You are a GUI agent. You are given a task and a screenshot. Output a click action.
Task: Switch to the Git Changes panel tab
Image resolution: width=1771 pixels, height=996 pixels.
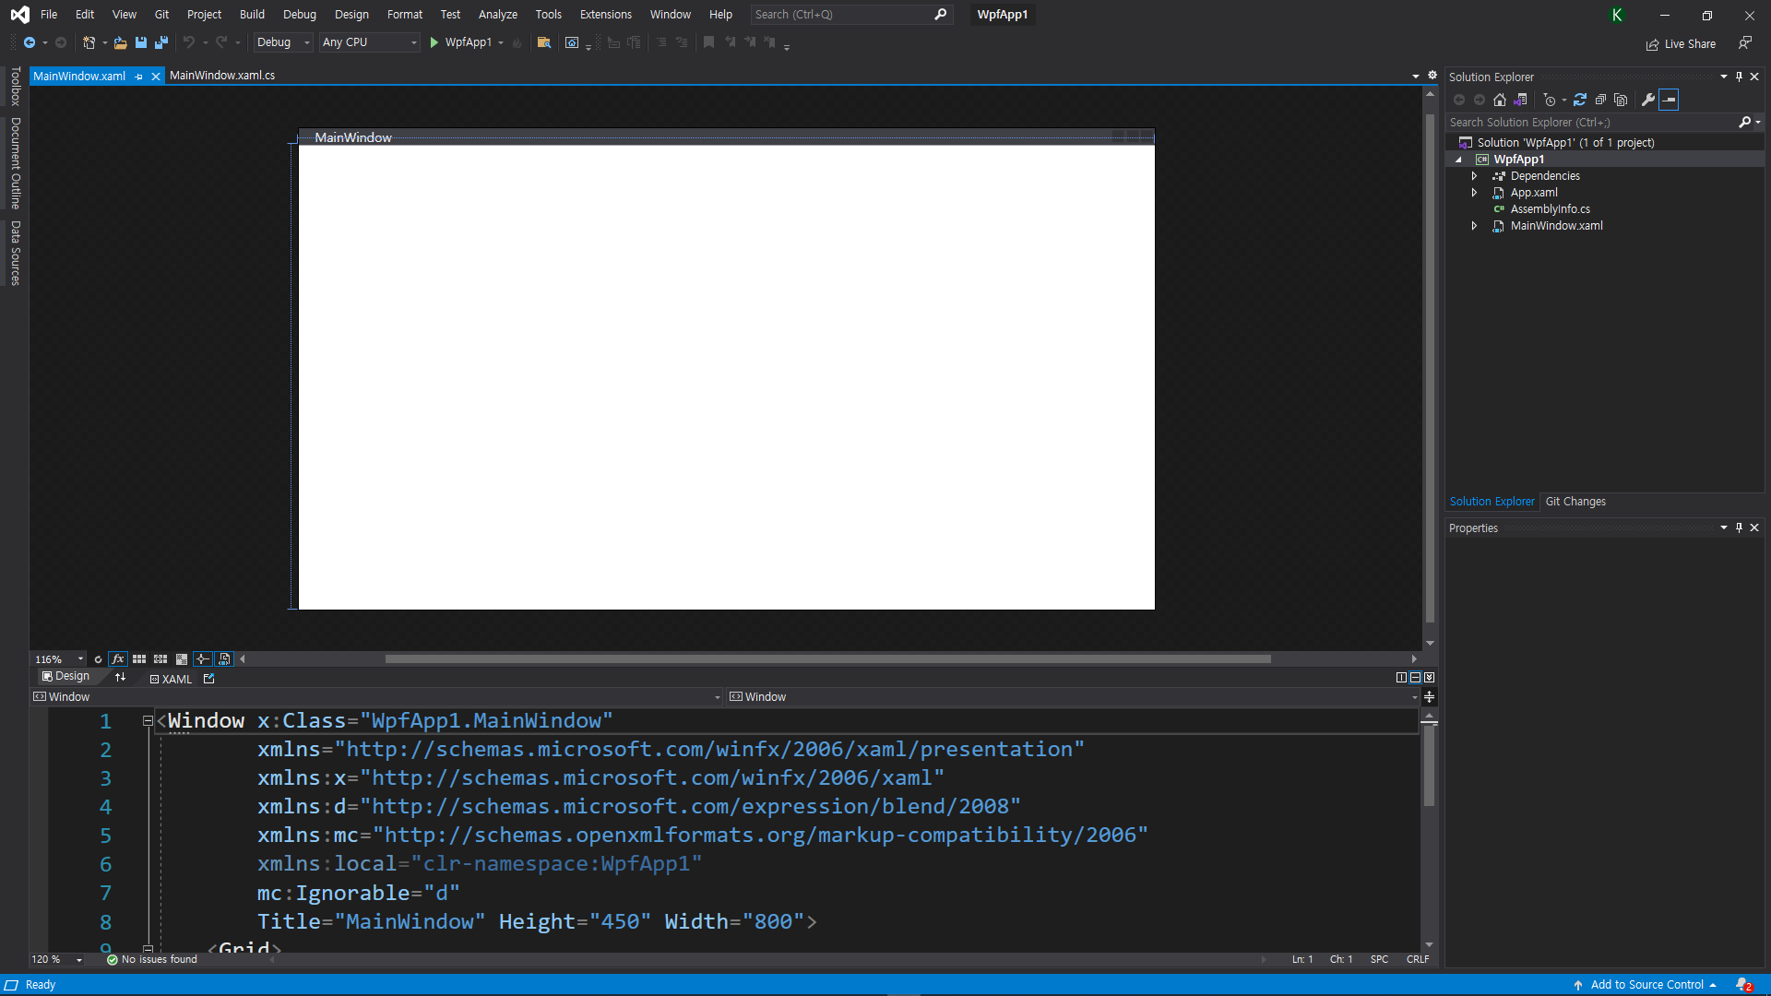(1575, 502)
